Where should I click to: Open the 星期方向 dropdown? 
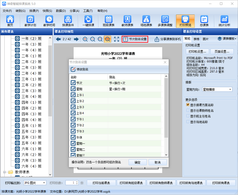[x=217, y=89]
